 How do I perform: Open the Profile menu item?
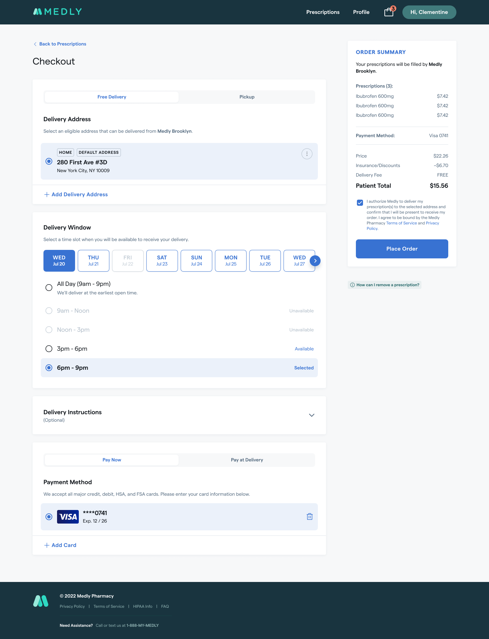coord(361,12)
